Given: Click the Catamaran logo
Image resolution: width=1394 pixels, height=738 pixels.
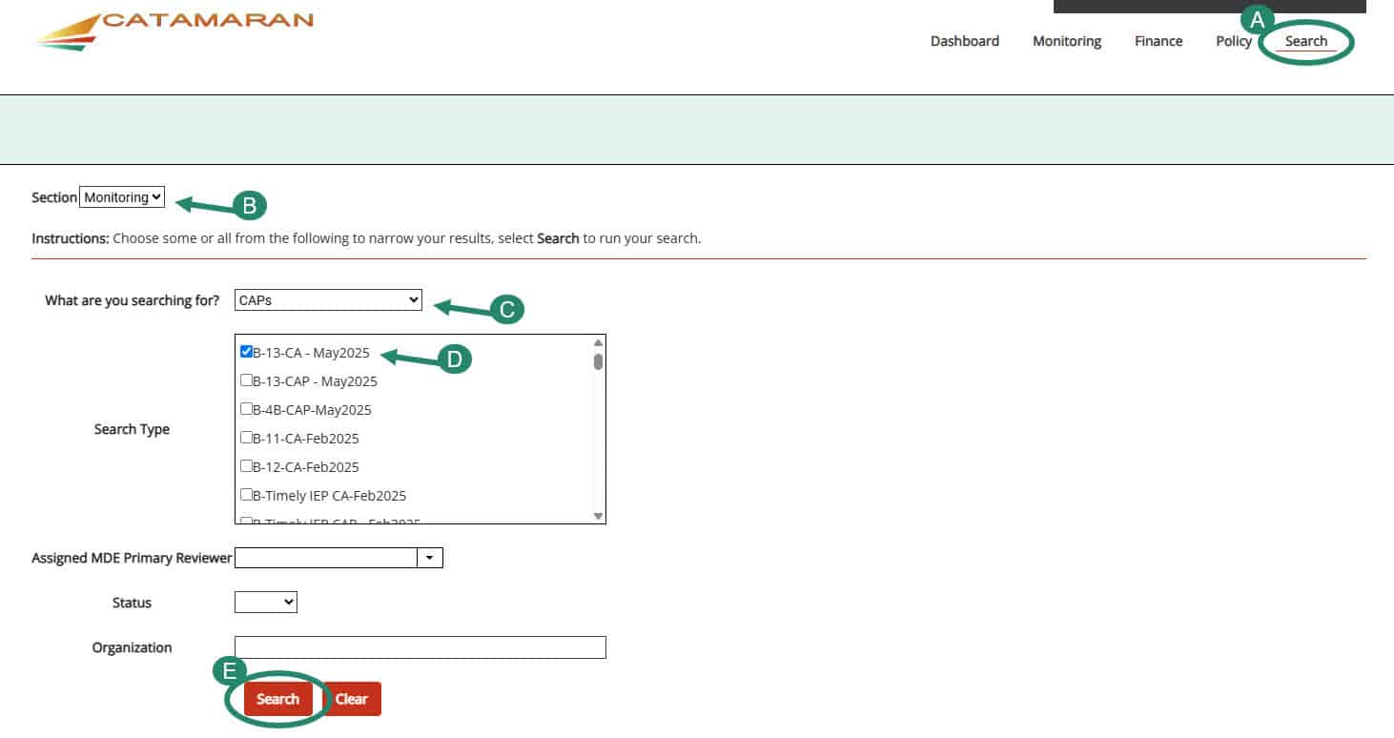Looking at the screenshot, I should click(174, 31).
